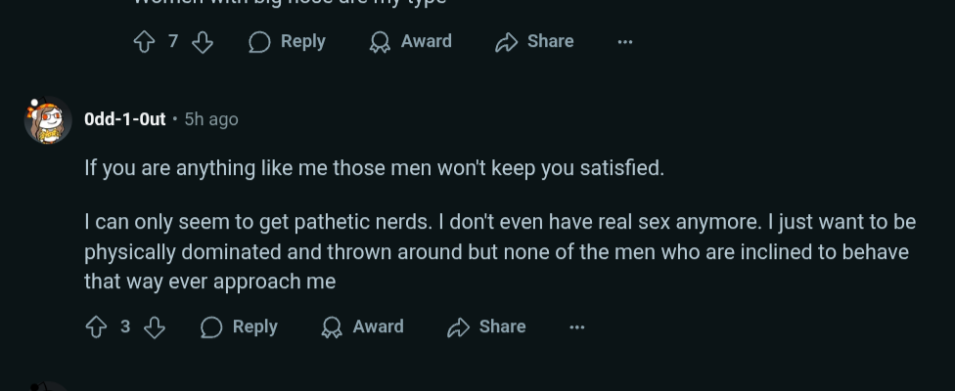Downvote the comment with 7 points
Viewport: 955px width, 391px height.
pyautogui.click(x=203, y=42)
